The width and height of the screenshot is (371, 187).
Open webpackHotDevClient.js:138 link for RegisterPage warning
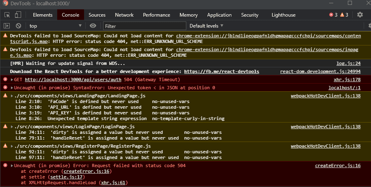[x=326, y=146]
